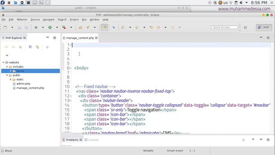The height and width of the screenshot is (155, 275).
Task: Minimize the PHP Explorer panel
Action: click(x=48, y=37)
